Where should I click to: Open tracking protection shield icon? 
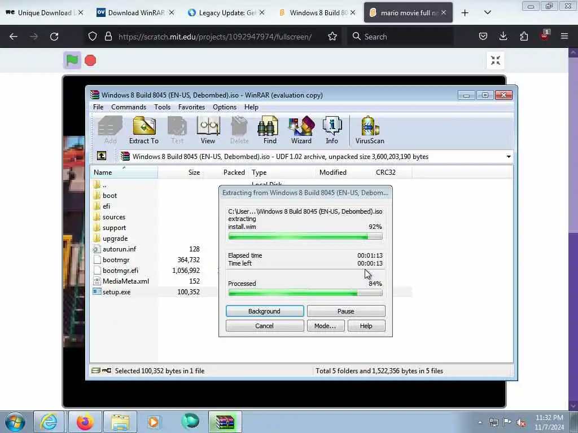(93, 37)
